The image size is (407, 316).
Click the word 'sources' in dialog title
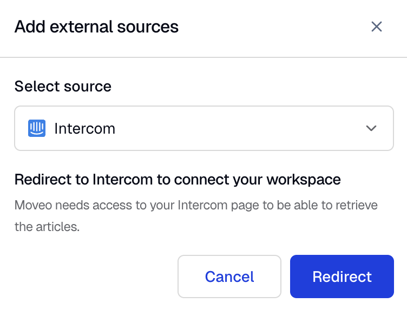[x=148, y=27]
